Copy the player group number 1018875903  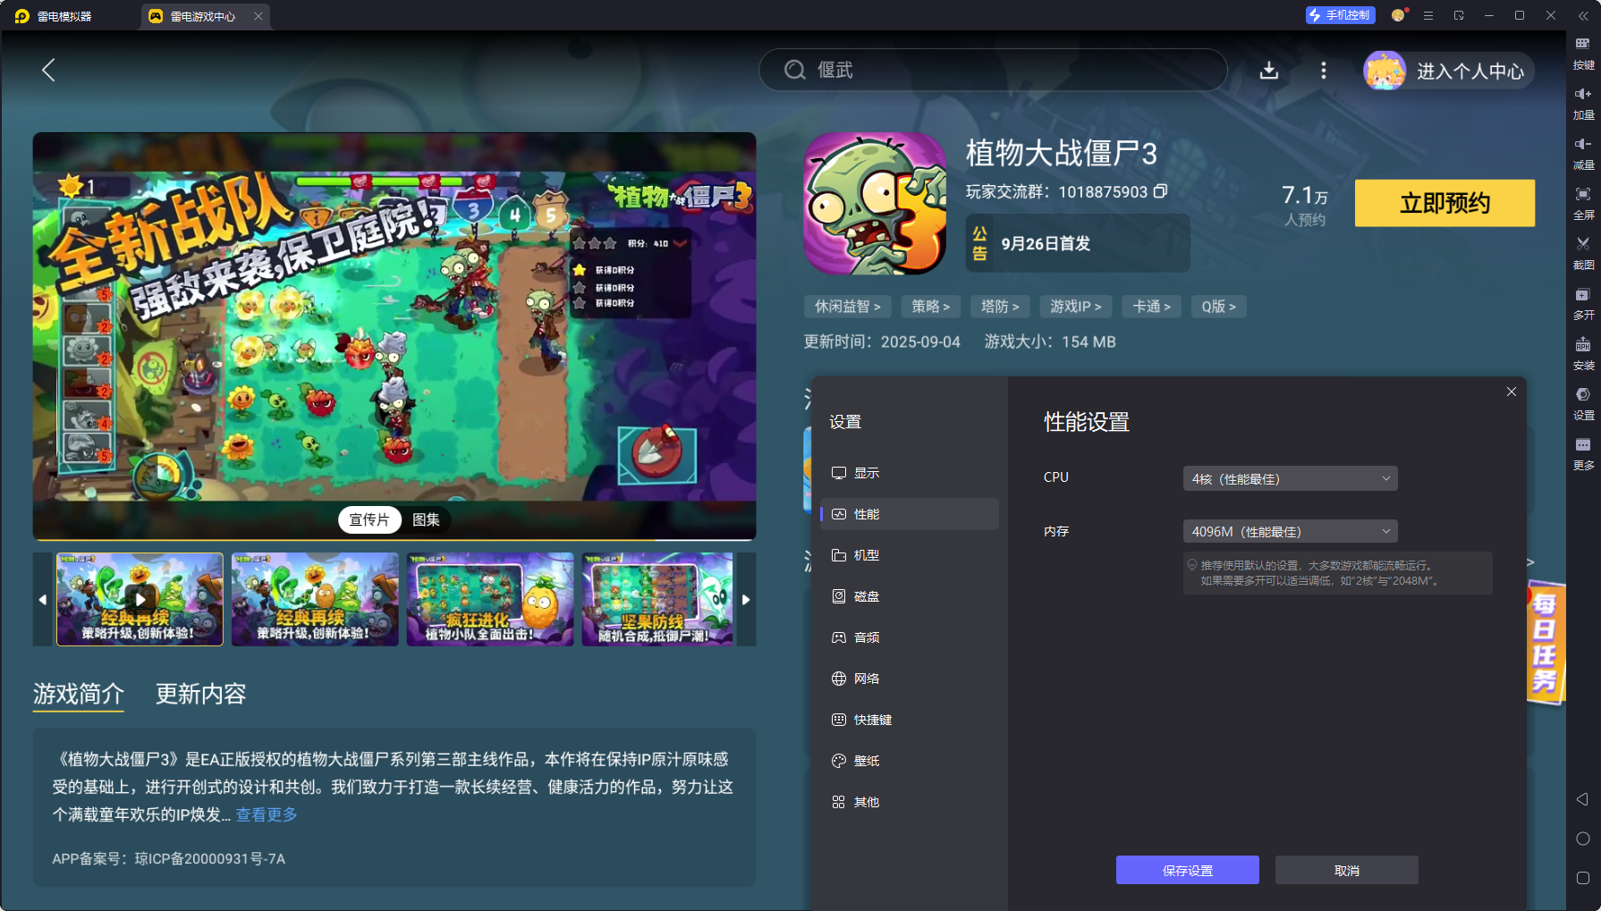click(x=1160, y=191)
